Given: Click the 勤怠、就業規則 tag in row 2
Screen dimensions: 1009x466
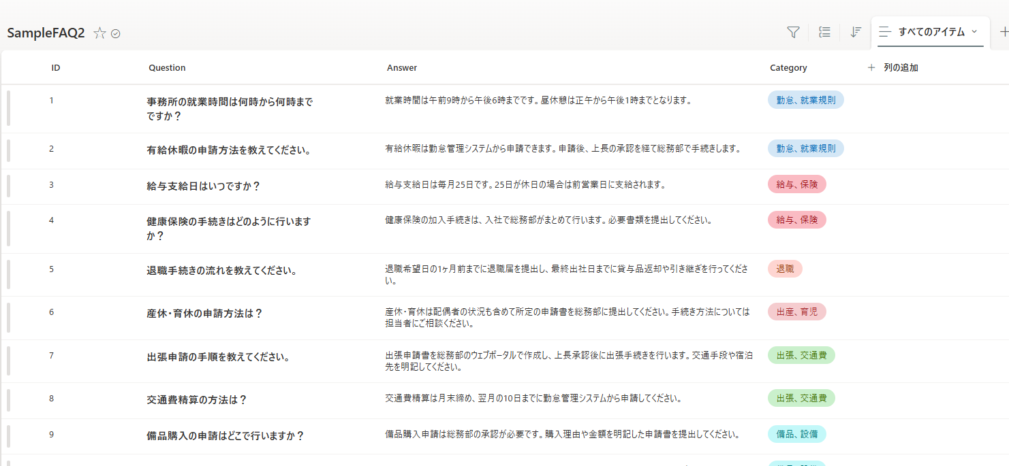Looking at the screenshot, I should tap(806, 148).
